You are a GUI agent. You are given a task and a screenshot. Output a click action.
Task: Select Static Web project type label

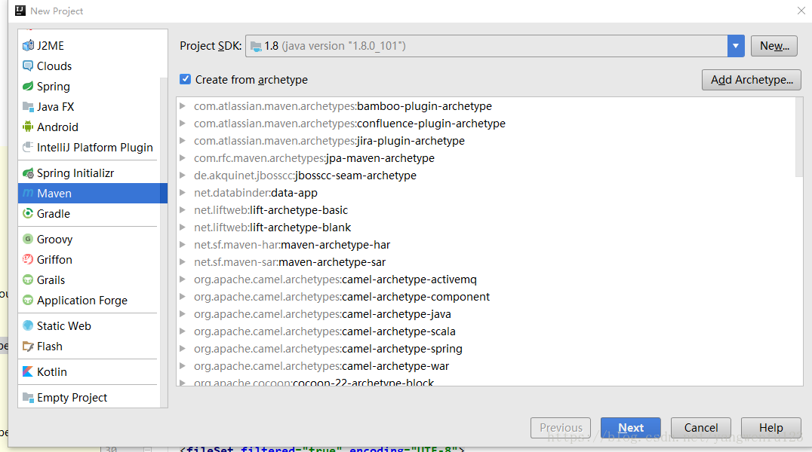(63, 325)
